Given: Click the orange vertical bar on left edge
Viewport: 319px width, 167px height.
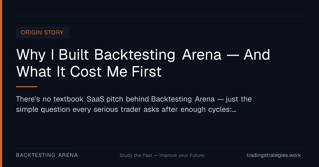Looking at the screenshot, I should tap(1, 83).
